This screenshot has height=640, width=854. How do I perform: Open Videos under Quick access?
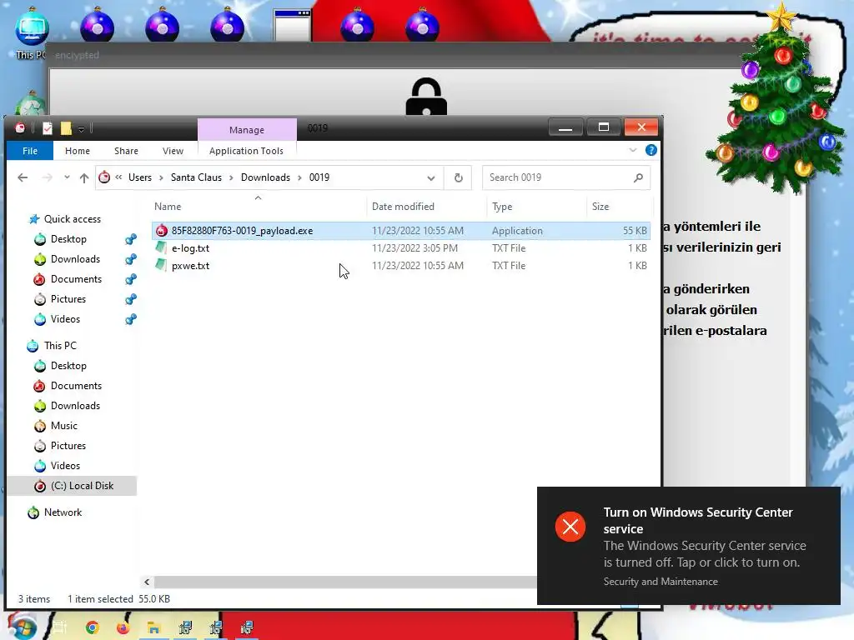pyautogui.click(x=65, y=319)
